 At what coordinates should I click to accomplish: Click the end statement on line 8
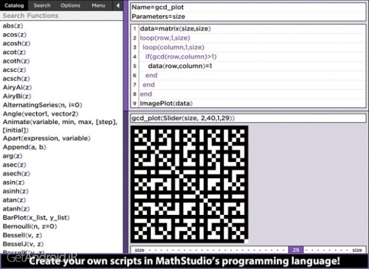coord(253,94)
